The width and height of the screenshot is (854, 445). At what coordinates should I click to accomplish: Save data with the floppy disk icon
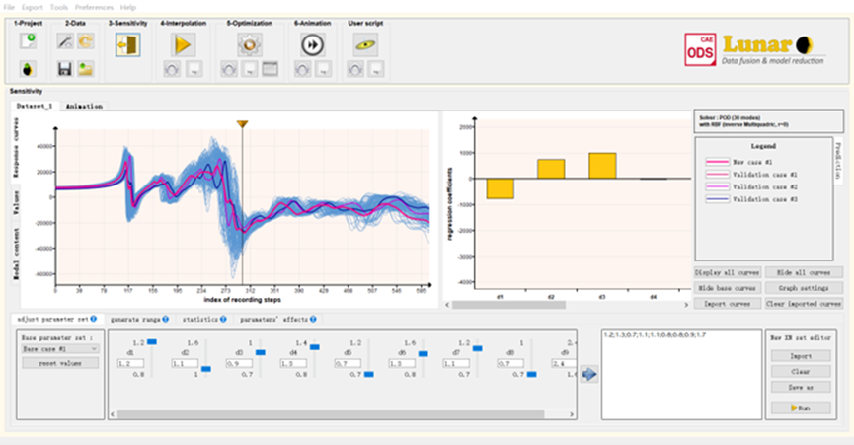pos(65,69)
